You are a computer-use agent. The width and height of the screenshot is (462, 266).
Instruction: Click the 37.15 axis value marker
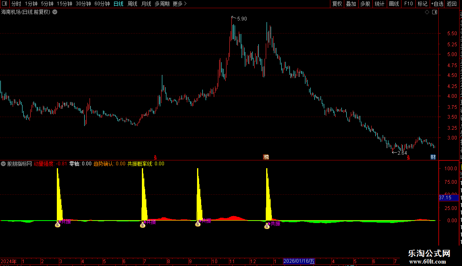pos(448,198)
